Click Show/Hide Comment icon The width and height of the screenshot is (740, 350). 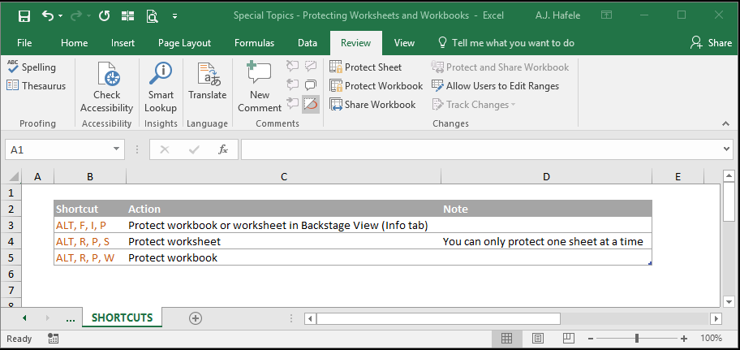click(311, 66)
